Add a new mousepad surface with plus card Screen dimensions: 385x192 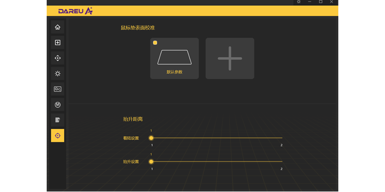click(x=230, y=58)
